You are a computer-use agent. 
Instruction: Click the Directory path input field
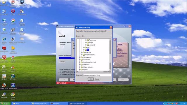(97, 75)
